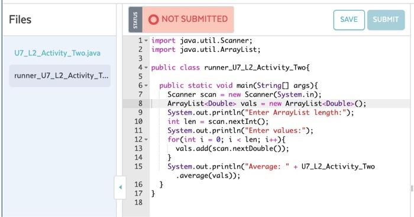Click the SAVE button
Screen dimensions: 414x217
pos(349,19)
